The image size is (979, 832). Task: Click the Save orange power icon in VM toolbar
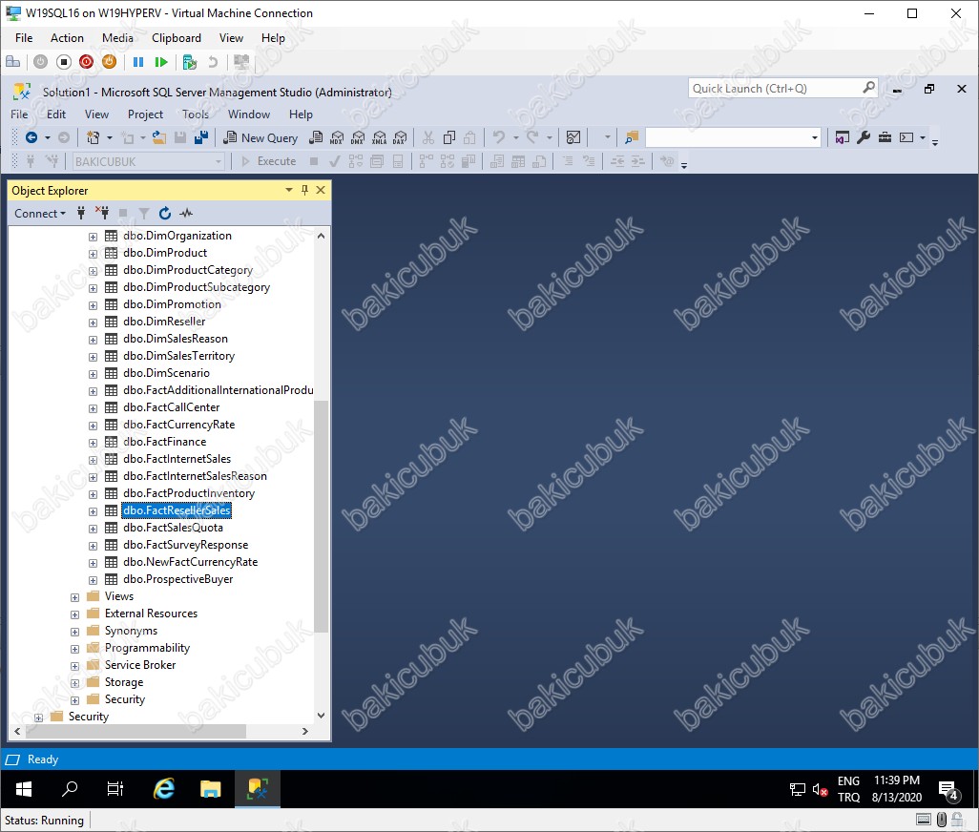pyautogui.click(x=109, y=62)
